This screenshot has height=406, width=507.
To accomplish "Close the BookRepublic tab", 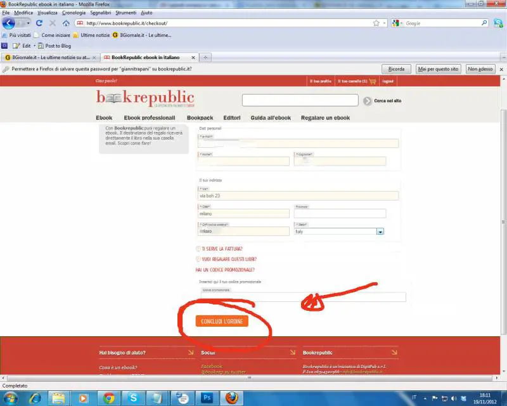I will point(193,58).
